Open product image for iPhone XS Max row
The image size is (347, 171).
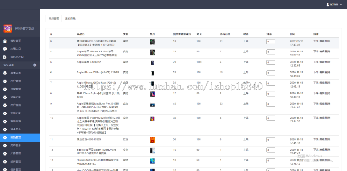[x=152, y=52]
